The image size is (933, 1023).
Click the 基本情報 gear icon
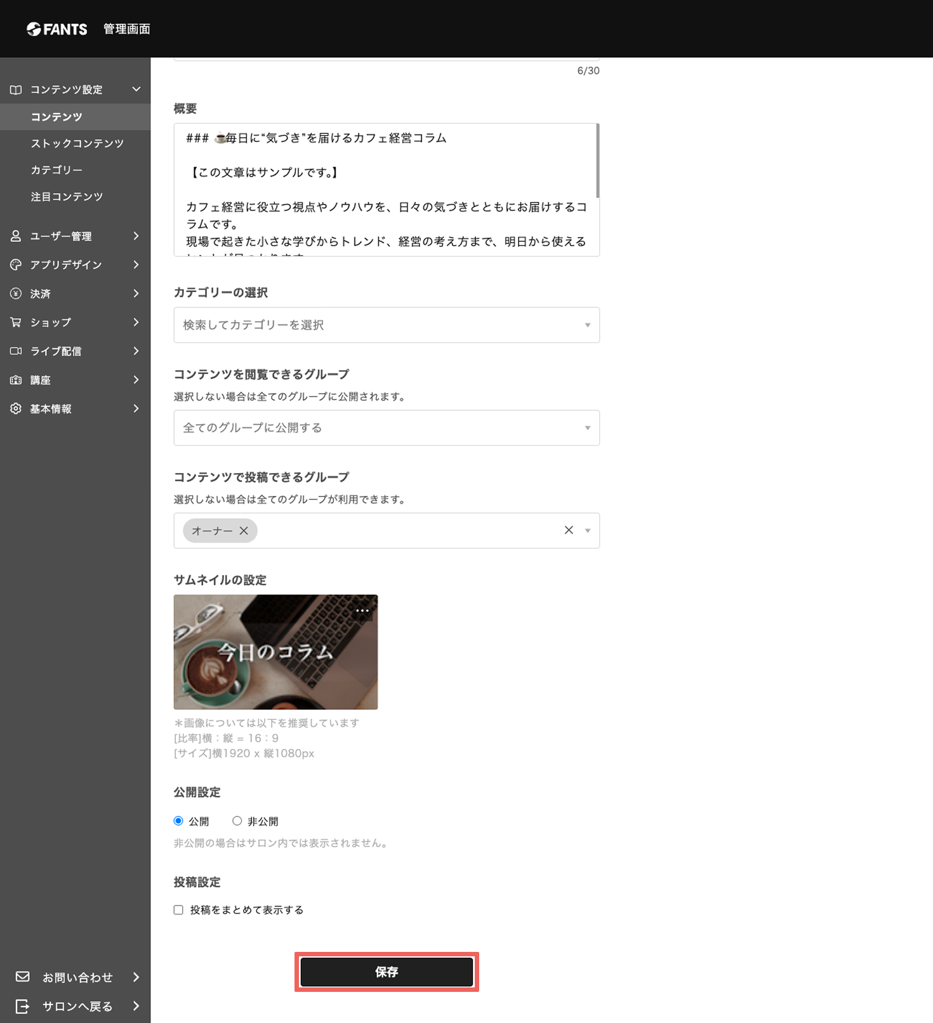pos(16,409)
